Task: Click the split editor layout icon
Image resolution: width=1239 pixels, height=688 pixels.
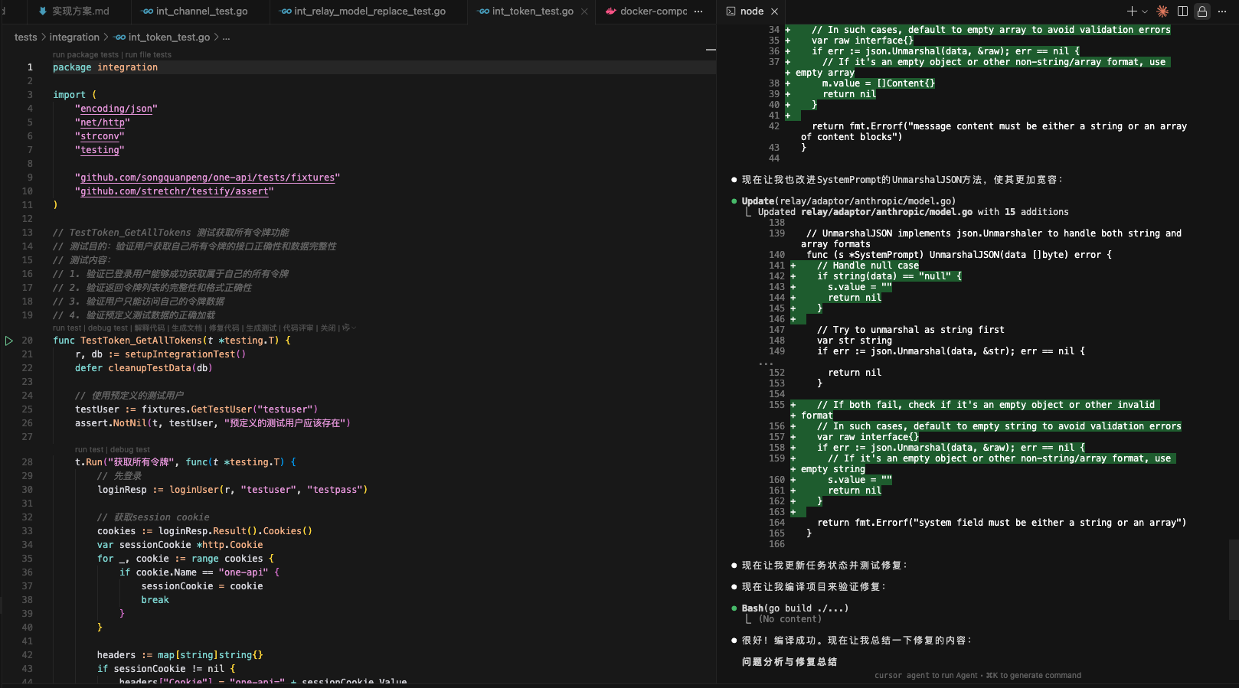Action: (1182, 11)
